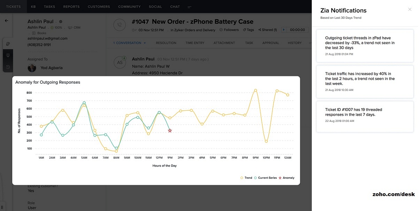The height and width of the screenshot is (211, 419).
Task: Start the ticket timer play button
Action: 284,30
